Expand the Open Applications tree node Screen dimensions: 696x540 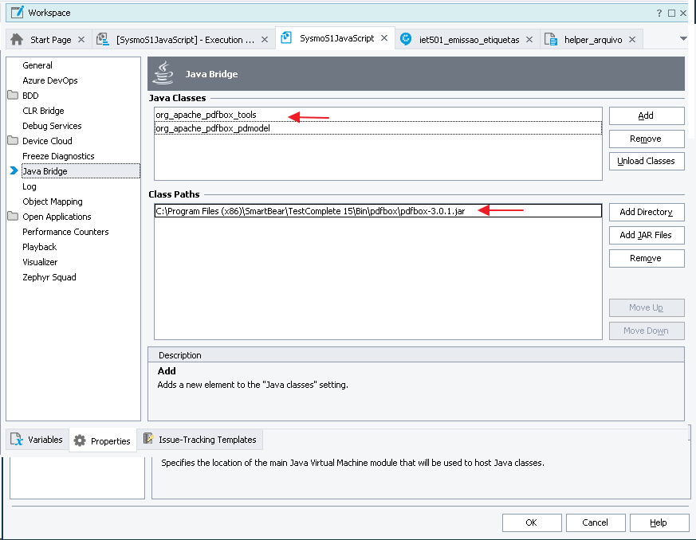click(x=12, y=217)
